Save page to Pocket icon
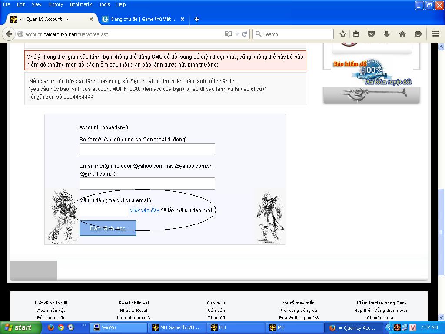This screenshot has height=334, width=445. (x=371, y=34)
